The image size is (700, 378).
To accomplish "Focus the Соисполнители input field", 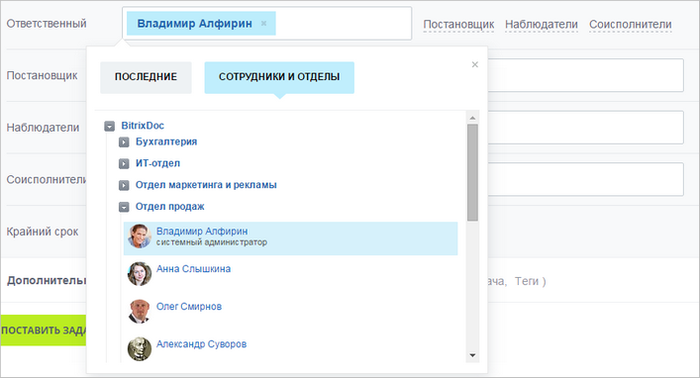I will (x=585, y=179).
